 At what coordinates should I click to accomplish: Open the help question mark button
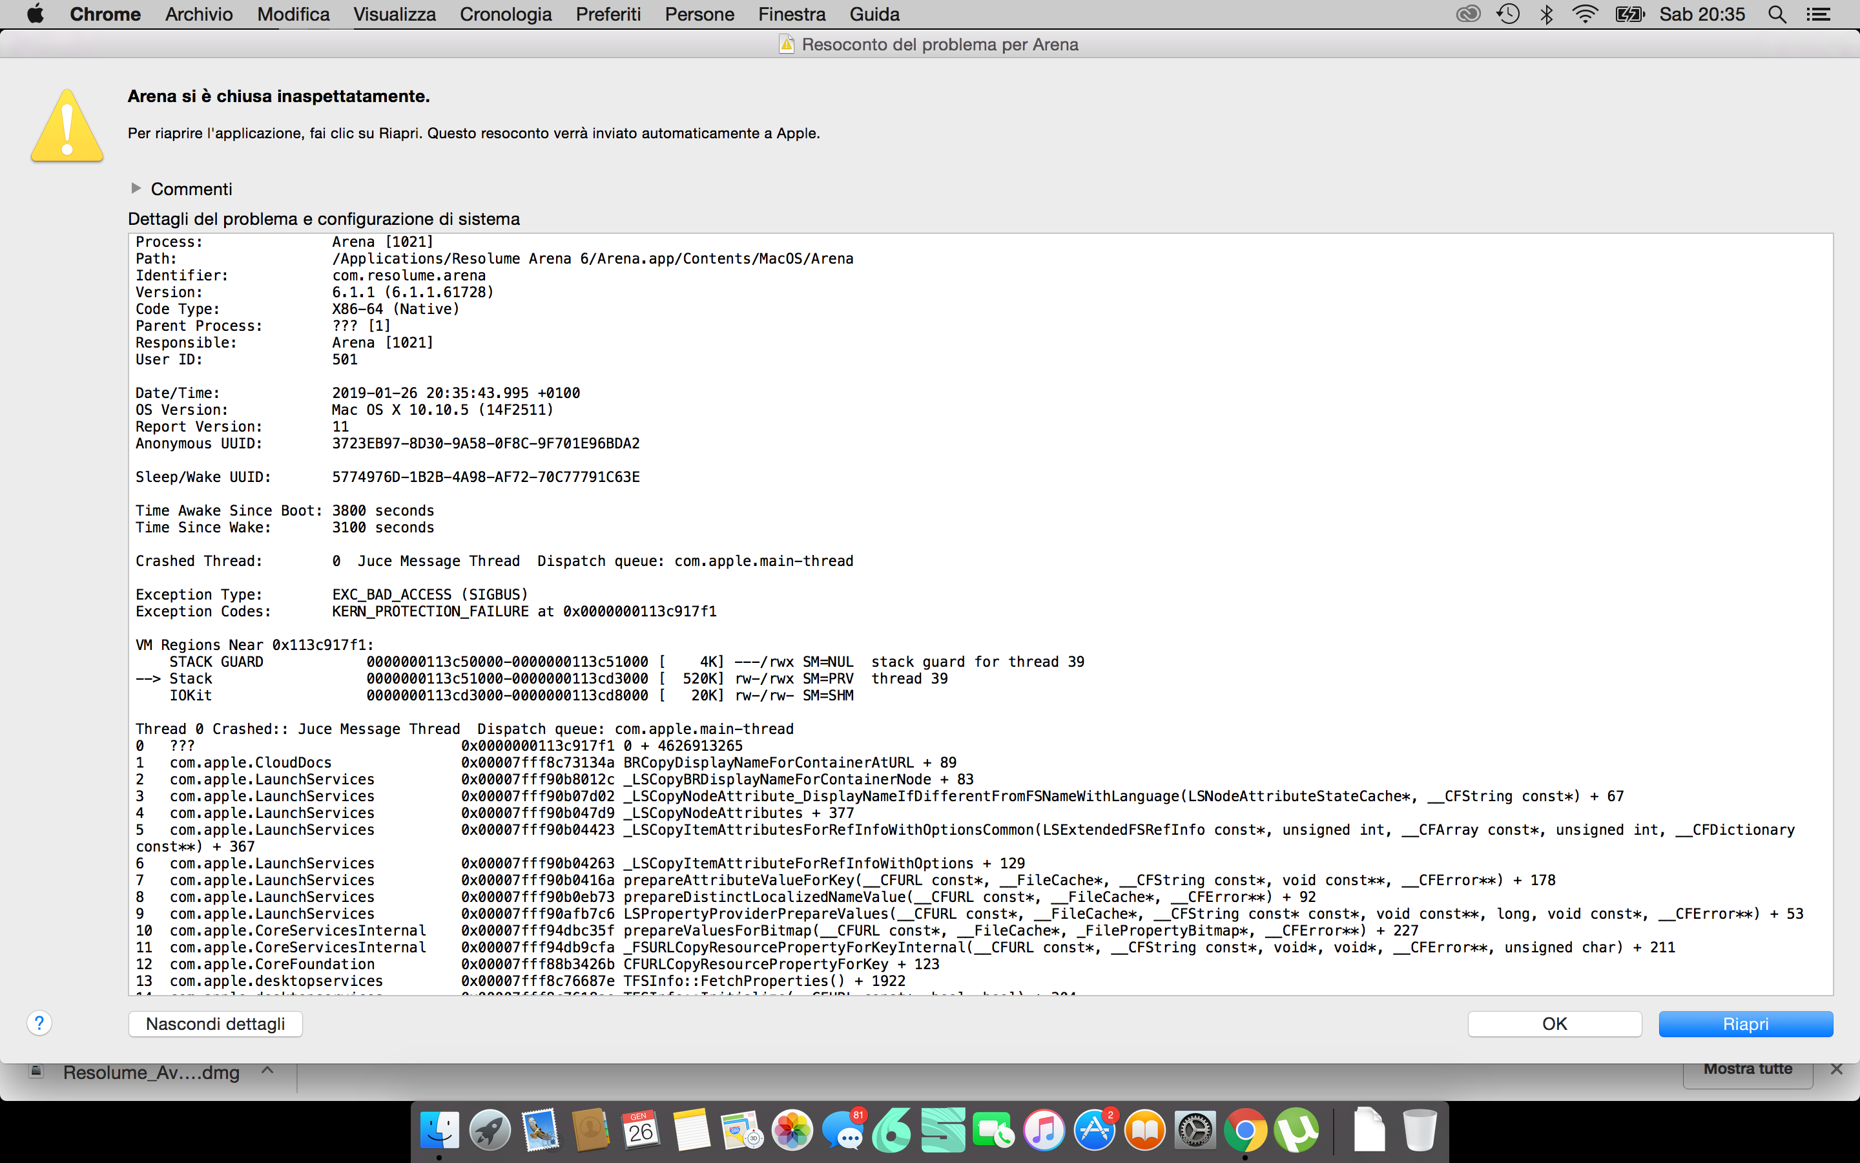point(39,1023)
